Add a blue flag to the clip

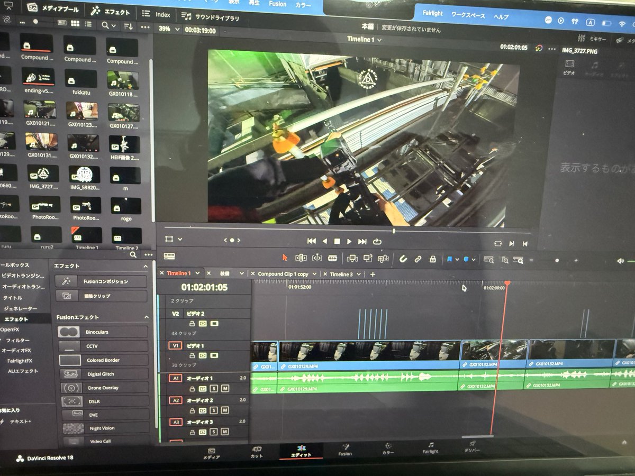pos(449,259)
